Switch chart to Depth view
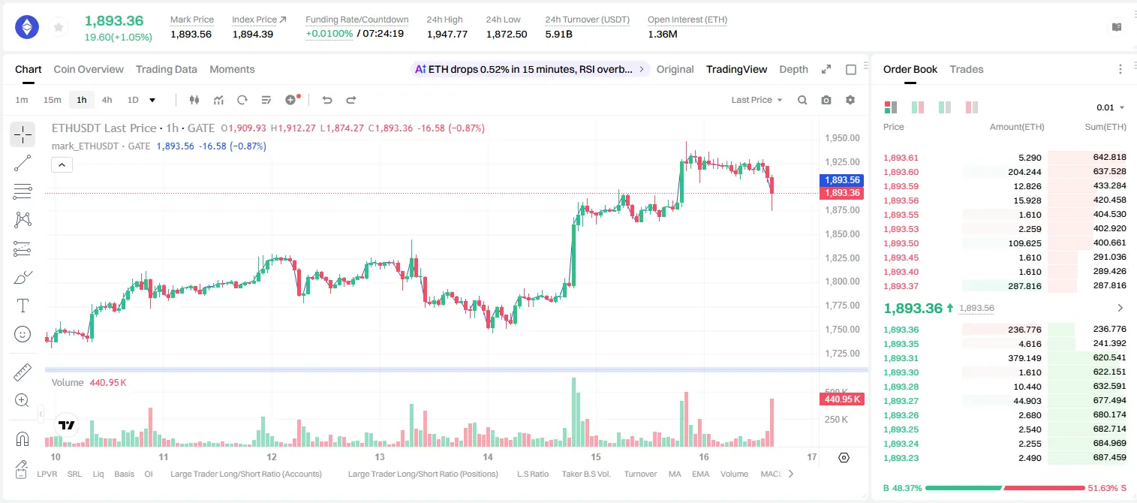 [x=793, y=69]
